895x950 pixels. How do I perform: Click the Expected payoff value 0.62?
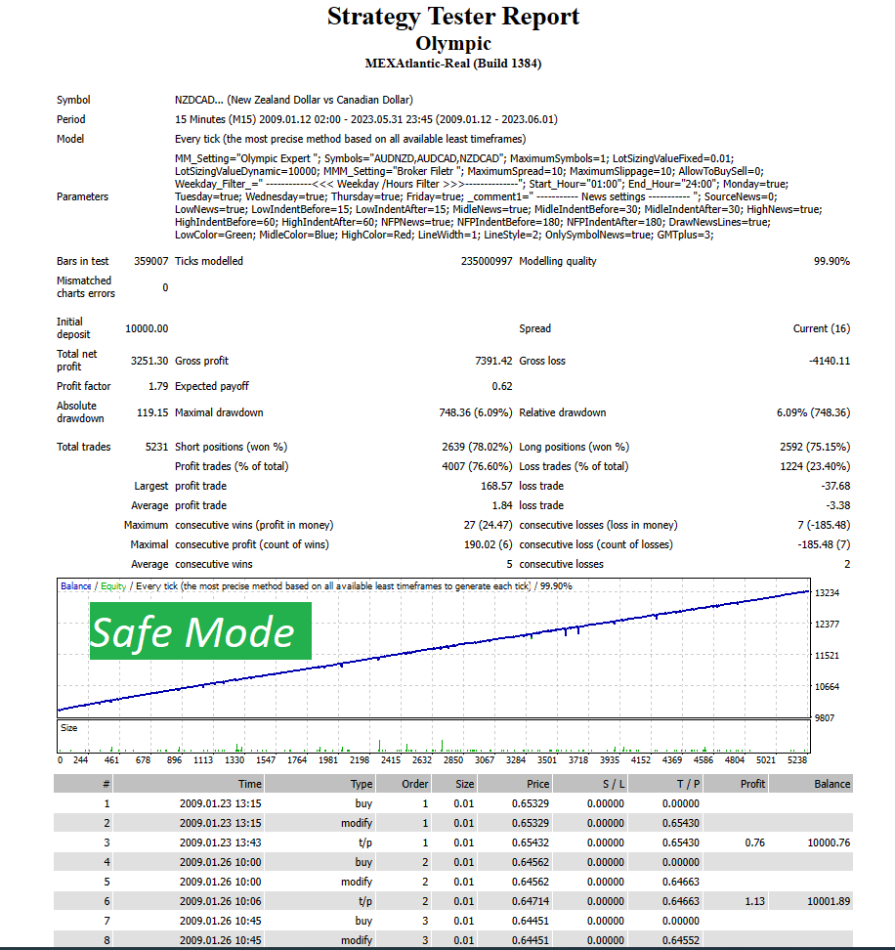[x=502, y=386]
